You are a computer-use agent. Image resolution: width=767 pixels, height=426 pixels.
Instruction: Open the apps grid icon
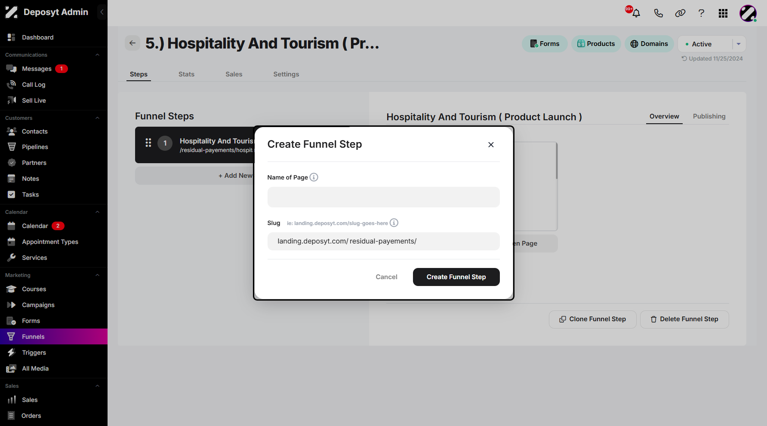pyautogui.click(x=723, y=13)
